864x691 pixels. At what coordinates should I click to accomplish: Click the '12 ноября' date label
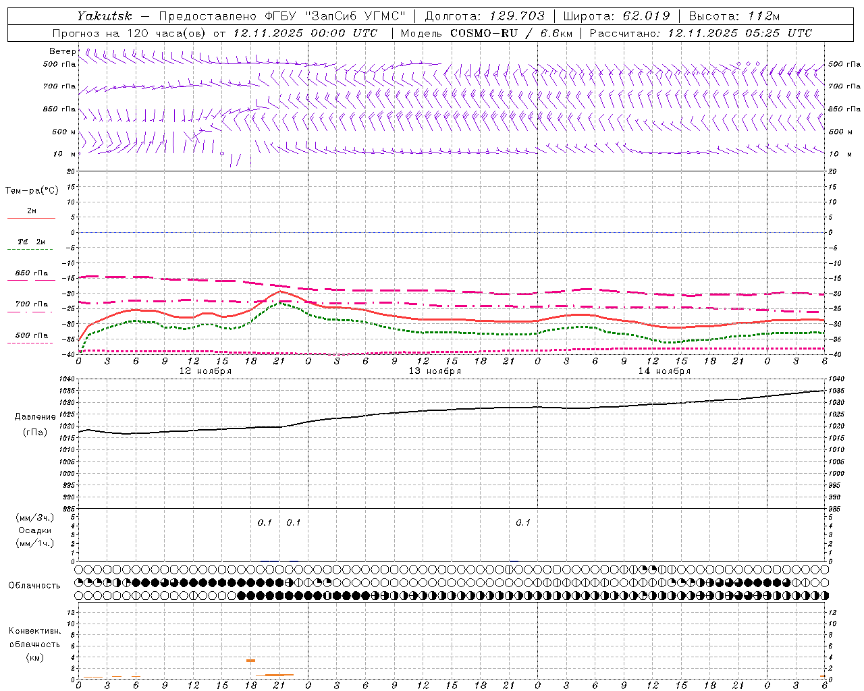(x=205, y=371)
